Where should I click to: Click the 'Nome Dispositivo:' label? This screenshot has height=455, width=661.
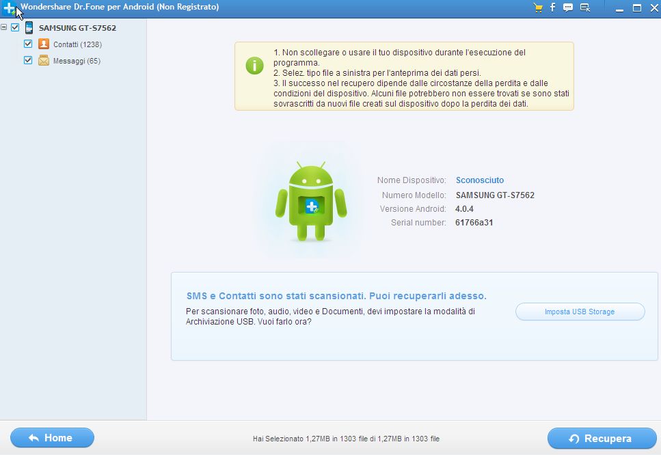click(x=412, y=180)
